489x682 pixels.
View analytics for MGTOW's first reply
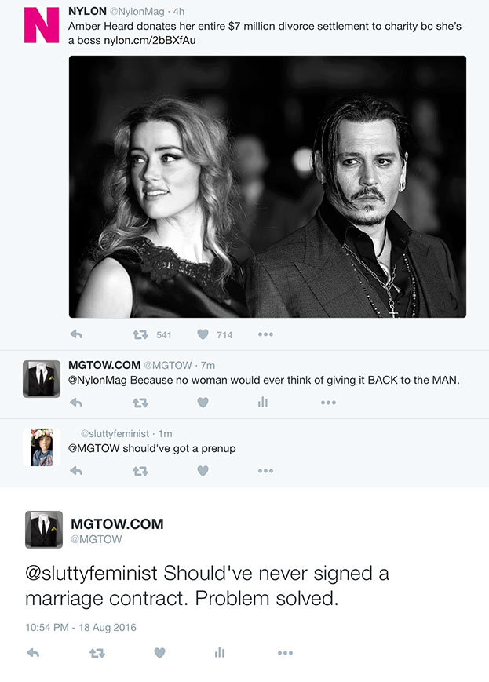pyautogui.click(x=263, y=403)
